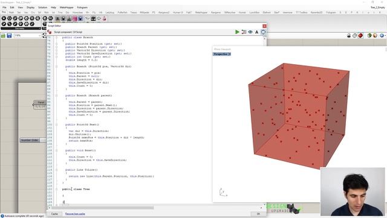Click the C# Script component icon in editor header
The width and height of the screenshot is (387, 218).
(x=50, y=32)
